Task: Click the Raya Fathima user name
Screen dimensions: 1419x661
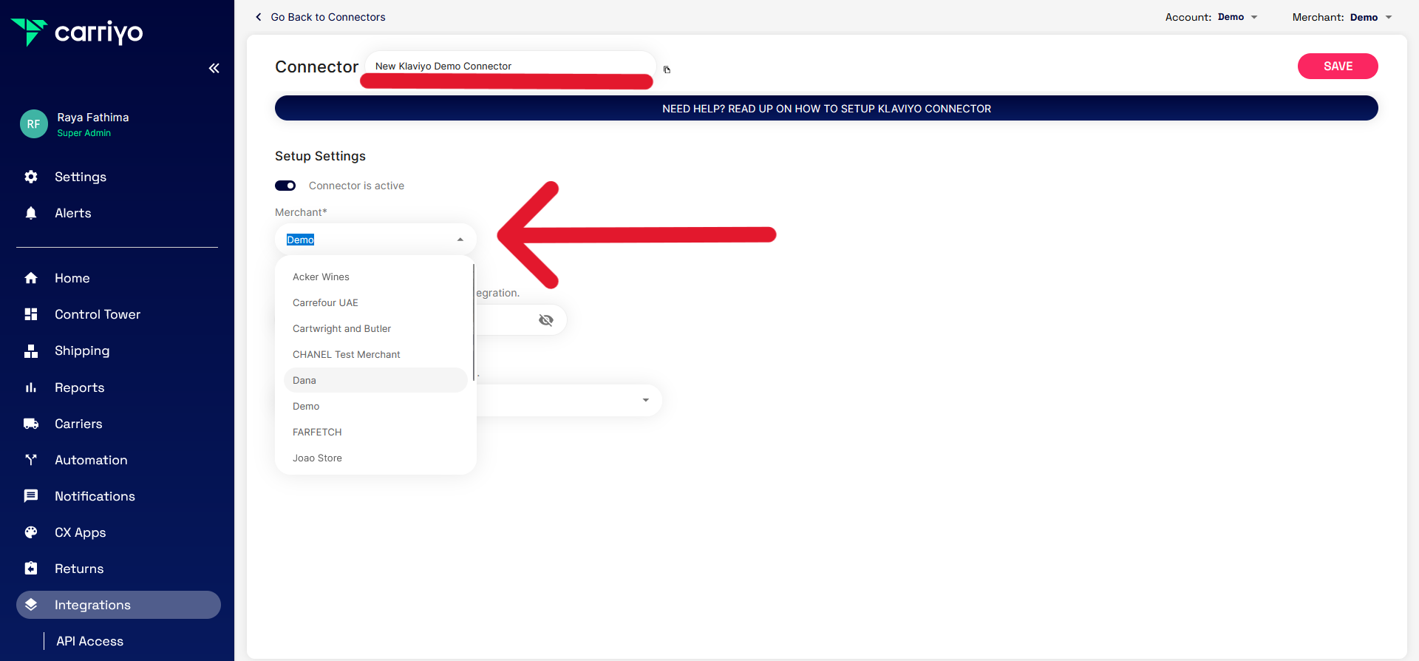Action: pos(93,118)
